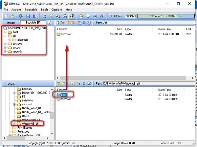Expand the boot folder in image tree
197x147 pixels.
(5, 32)
